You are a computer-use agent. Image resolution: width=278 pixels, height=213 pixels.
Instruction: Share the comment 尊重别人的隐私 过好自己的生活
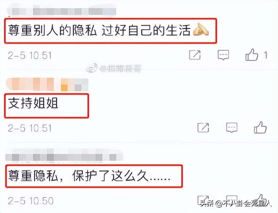195,55
